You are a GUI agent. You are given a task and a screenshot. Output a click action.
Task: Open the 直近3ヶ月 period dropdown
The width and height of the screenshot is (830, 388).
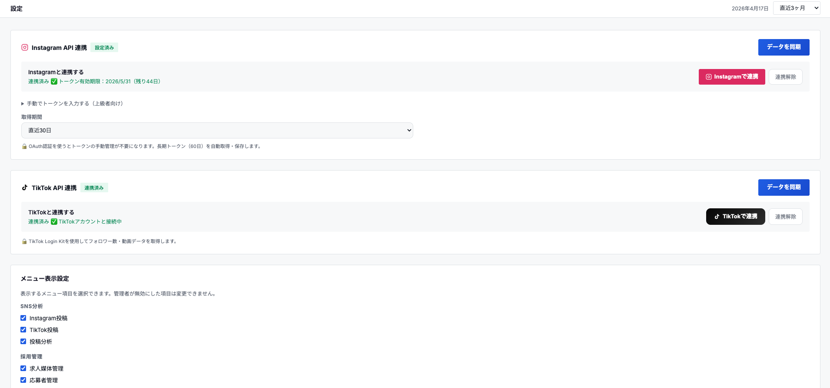click(796, 8)
